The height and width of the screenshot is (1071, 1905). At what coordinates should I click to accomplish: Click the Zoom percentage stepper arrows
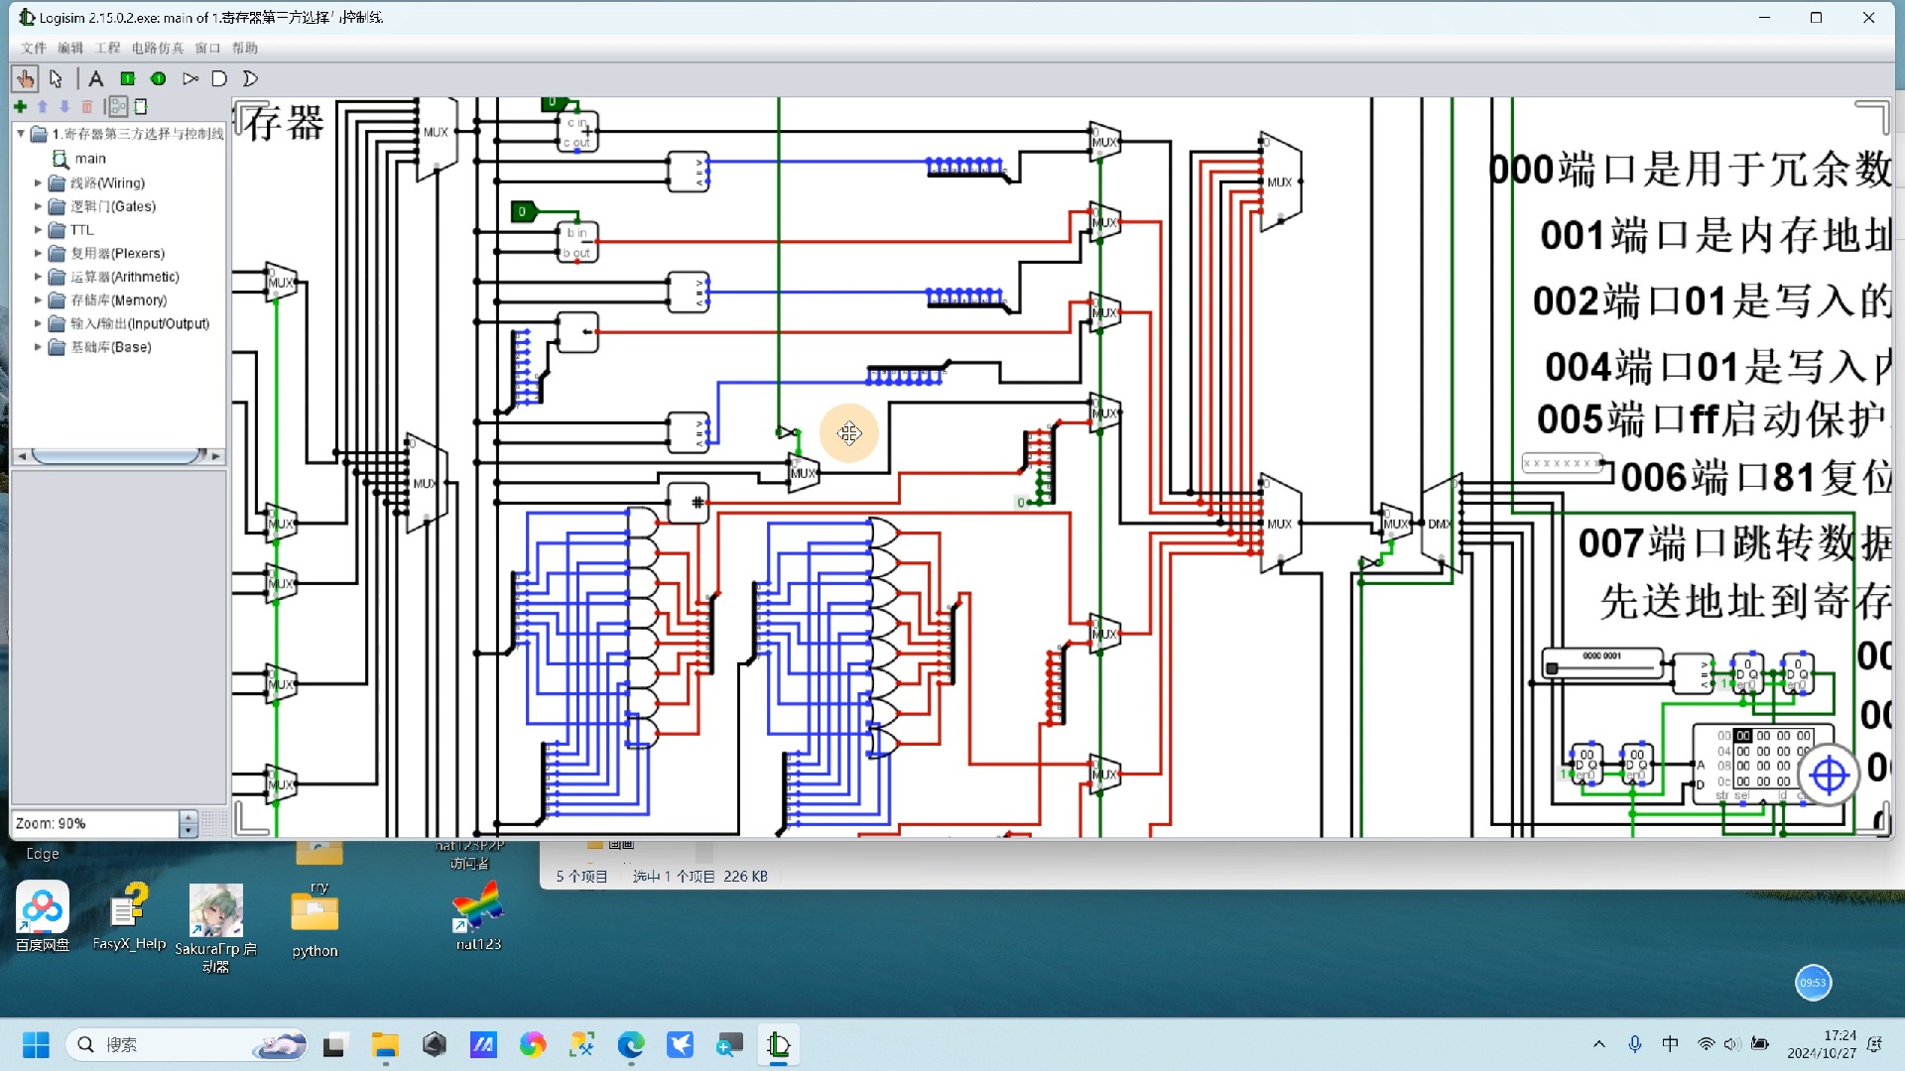coord(189,824)
